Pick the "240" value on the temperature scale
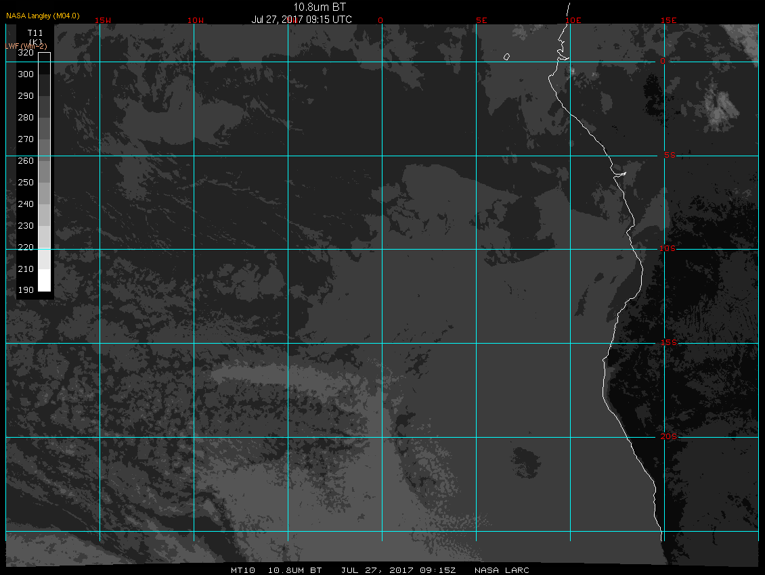Viewport: 765px width, 575px height. click(26, 204)
